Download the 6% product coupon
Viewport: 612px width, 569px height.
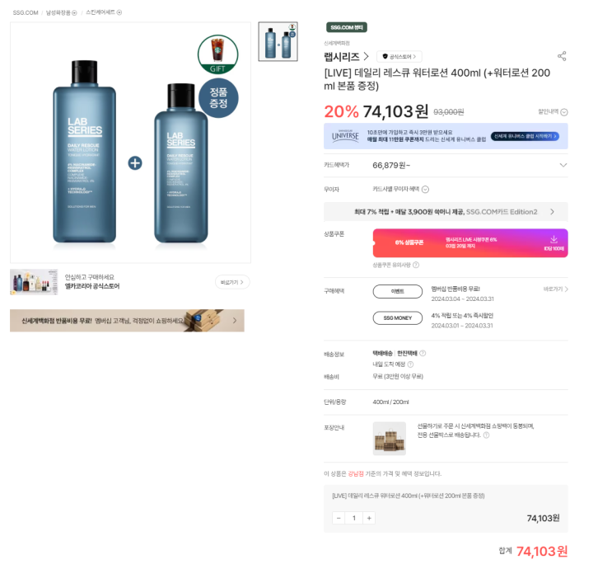(x=553, y=241)
